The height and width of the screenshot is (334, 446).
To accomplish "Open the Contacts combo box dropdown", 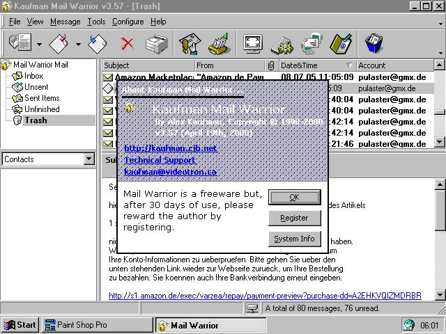I will point(89,159).
